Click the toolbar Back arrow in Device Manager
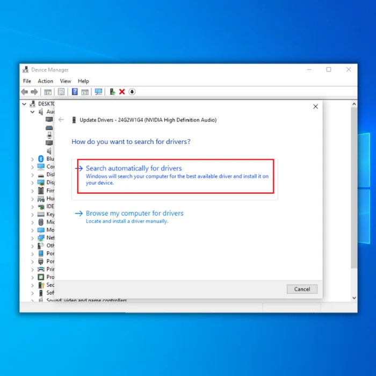Screen dimensions: 376x376 [x=25, y=92]
